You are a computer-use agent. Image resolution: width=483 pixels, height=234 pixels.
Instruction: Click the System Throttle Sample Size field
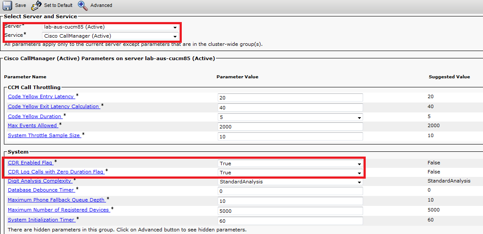pyautogui.click(x=290, y=136)
